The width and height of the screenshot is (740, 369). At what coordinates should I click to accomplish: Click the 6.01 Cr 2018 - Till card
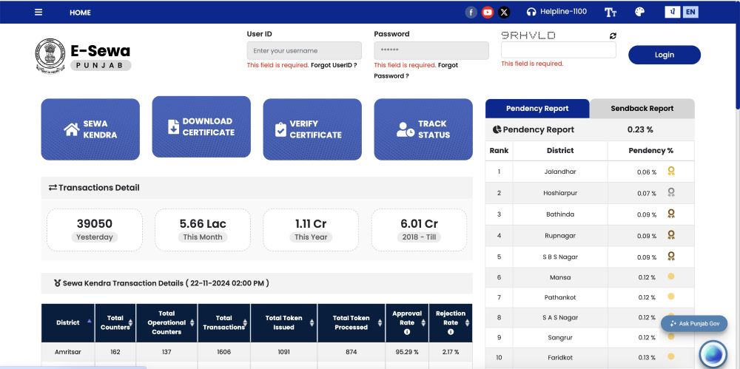pos(419,230)
